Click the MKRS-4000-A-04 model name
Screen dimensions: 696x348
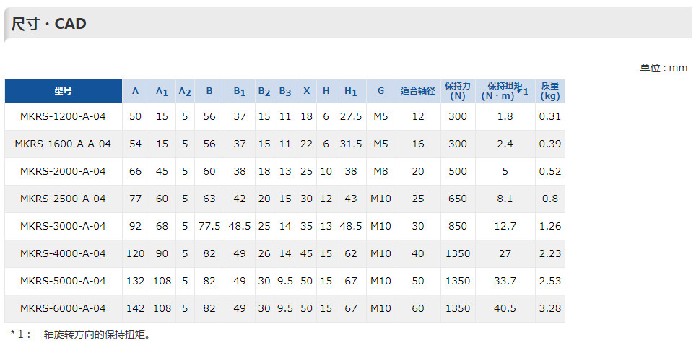pyautogui.click(x=63, y=254)
